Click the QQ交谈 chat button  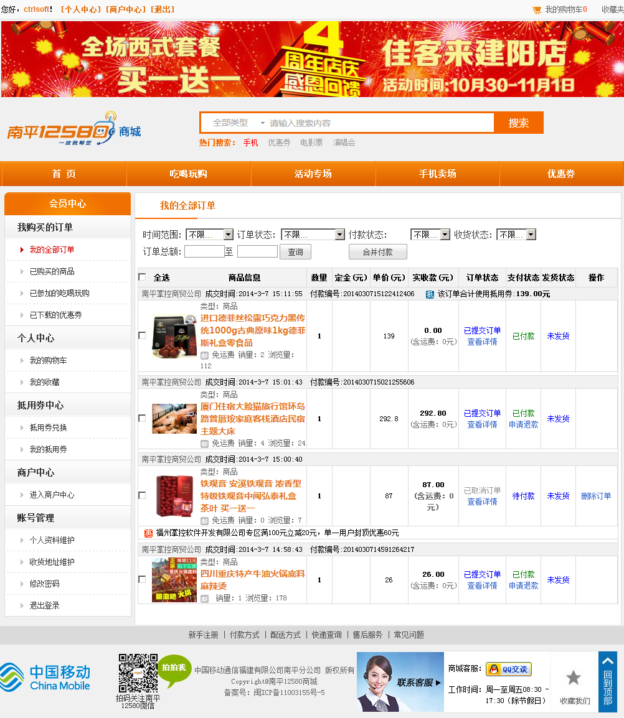coord(508,669)
